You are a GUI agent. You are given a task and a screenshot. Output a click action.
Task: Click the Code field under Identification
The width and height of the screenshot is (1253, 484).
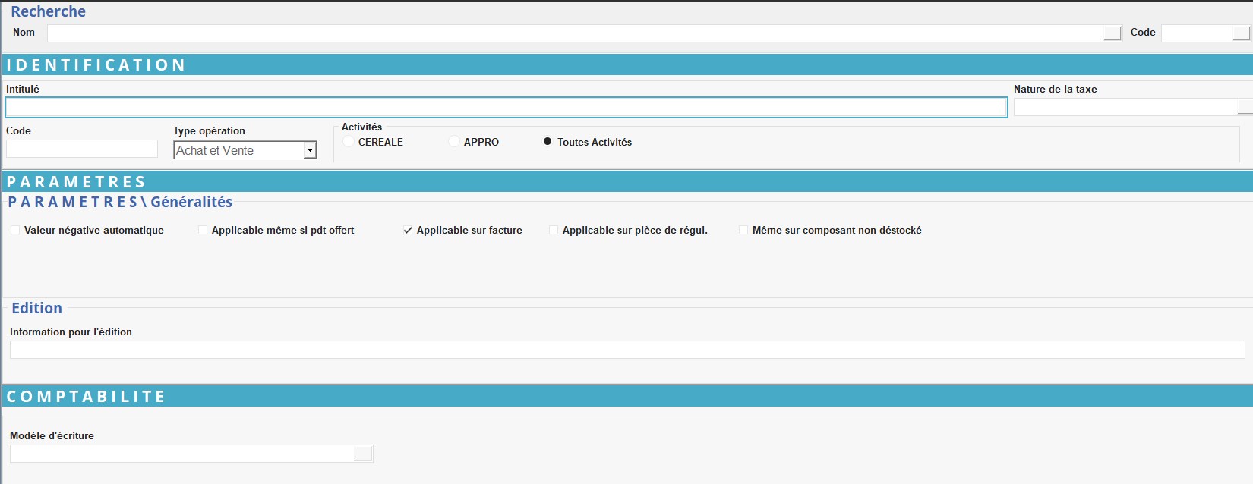click(82, 149)
